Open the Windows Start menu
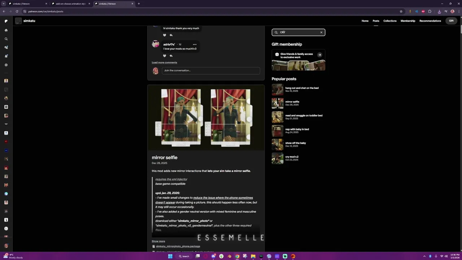The width and height of the screenshot is (462, 260). coord(170,256)
